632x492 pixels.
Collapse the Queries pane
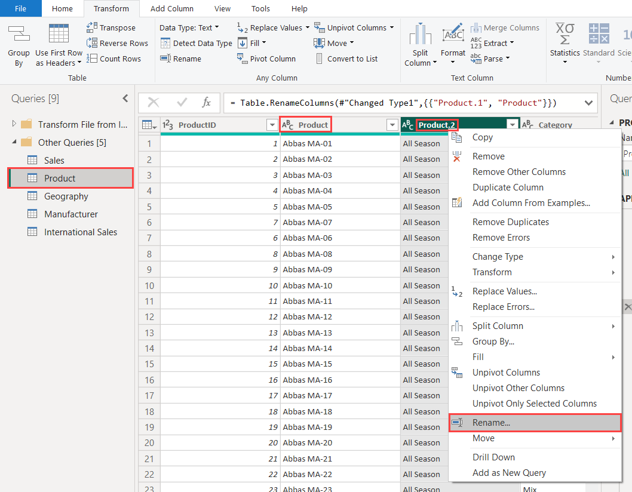click(125, 99)
